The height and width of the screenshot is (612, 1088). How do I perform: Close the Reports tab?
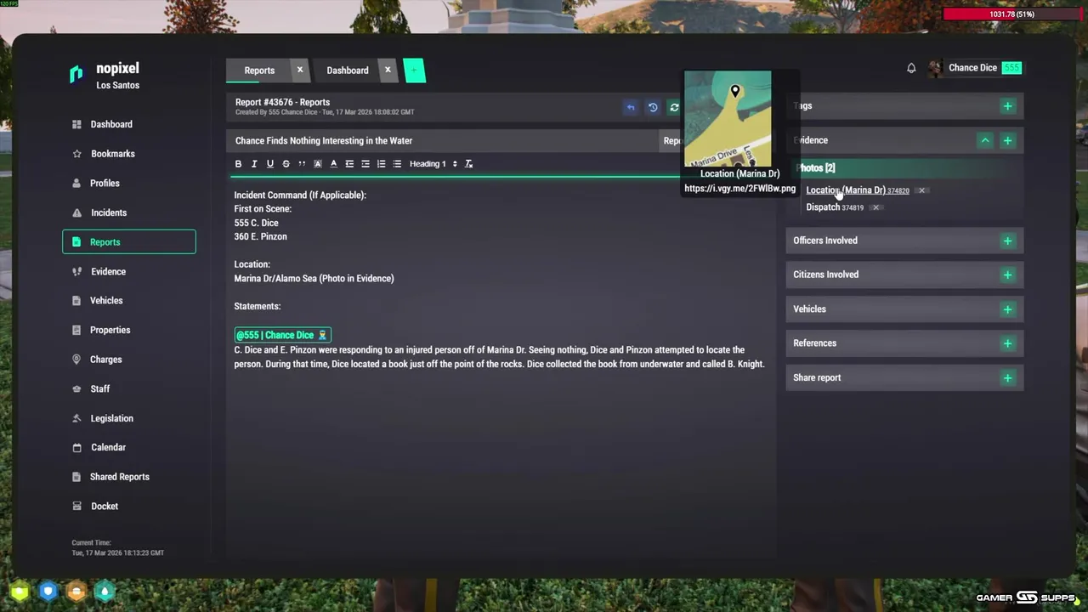click(x=299, y=70)
